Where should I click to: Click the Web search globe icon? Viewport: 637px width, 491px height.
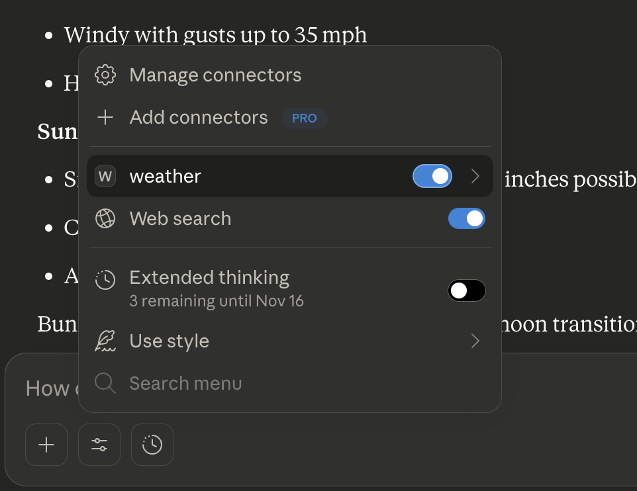tap(105, 218)
